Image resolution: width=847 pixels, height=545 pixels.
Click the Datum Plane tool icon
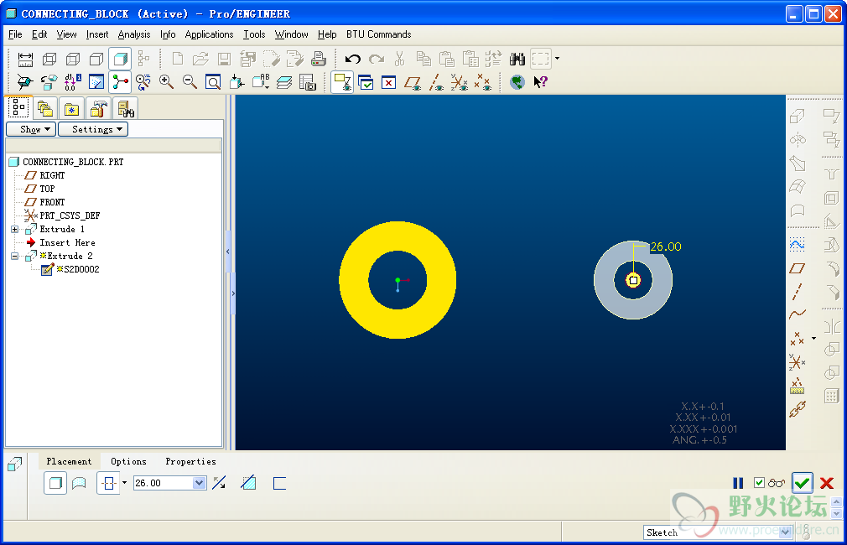798,268
